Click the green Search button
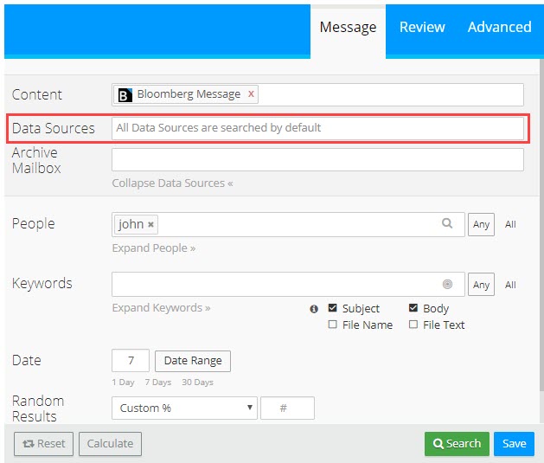Viewport: 544px width, 463px height. (x=457, y=444)
